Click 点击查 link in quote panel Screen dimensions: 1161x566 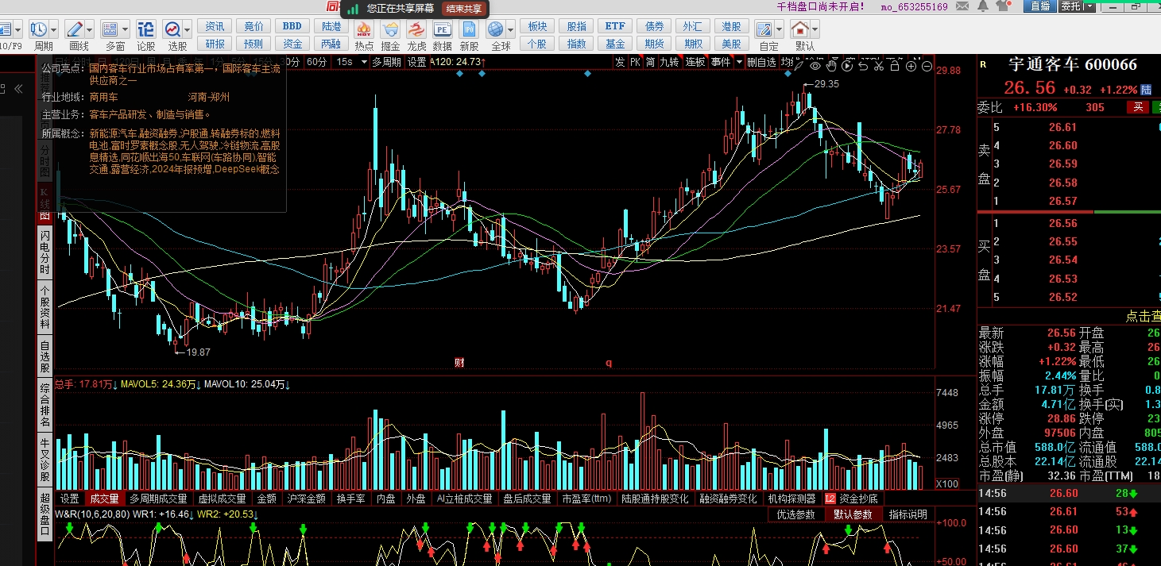pos(1143,316)
